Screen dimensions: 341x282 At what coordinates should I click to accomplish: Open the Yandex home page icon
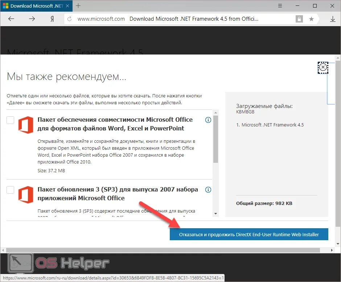pyautogui.click(x=52, y=19)
